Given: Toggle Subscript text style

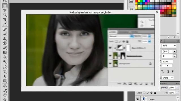Looking at the screenshot, I should (x=162, y=72).
